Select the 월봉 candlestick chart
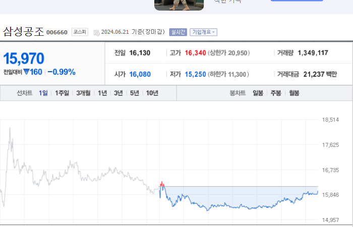353x227 pixels. pos(294,93)
